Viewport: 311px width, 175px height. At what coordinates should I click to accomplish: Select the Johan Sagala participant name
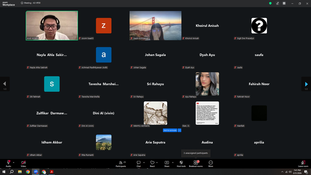pos(155,55)
